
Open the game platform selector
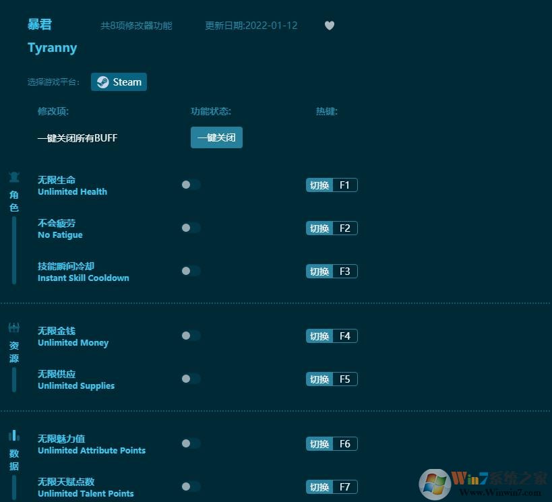119,82
